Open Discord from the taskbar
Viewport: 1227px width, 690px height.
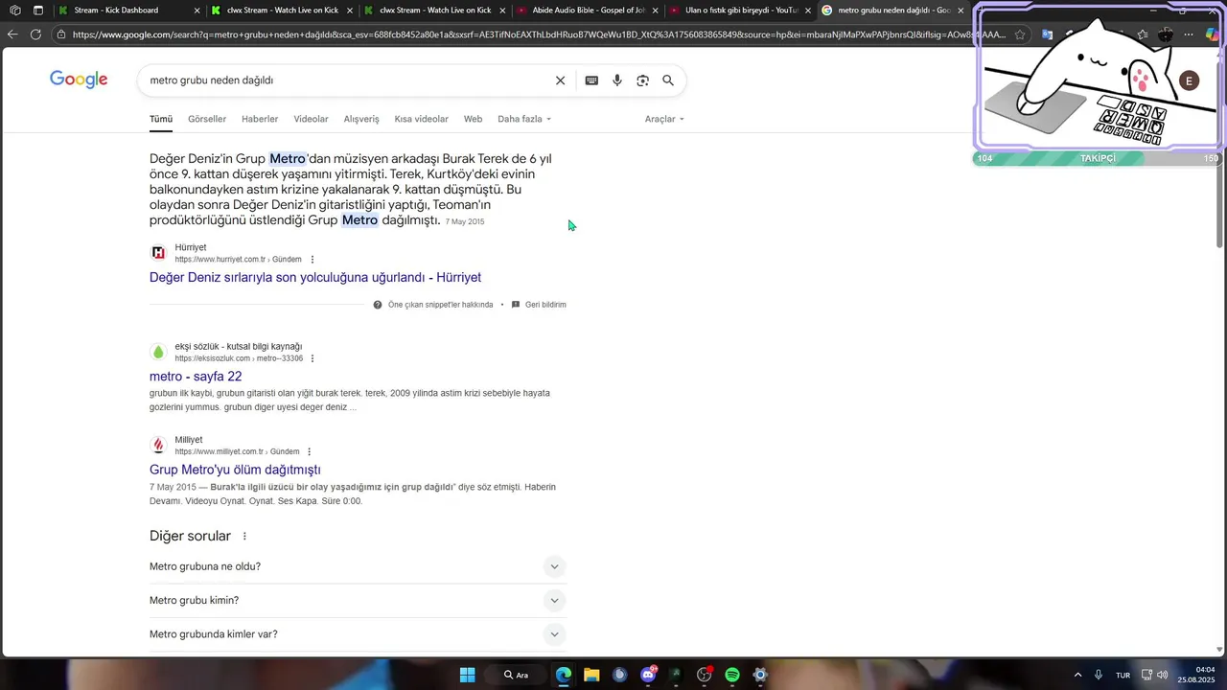648,675
